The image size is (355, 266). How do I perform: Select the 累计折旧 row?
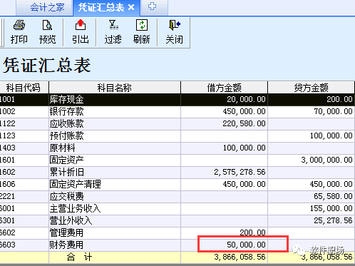pyautogui.click(x=177, y=172)
